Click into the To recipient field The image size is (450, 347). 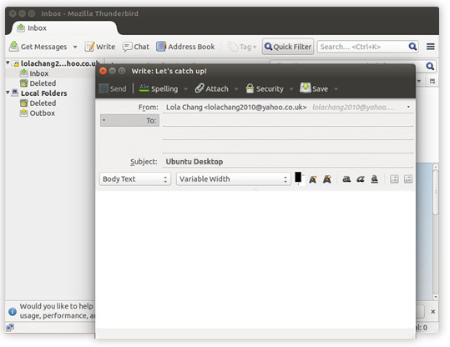coord(287,120)
